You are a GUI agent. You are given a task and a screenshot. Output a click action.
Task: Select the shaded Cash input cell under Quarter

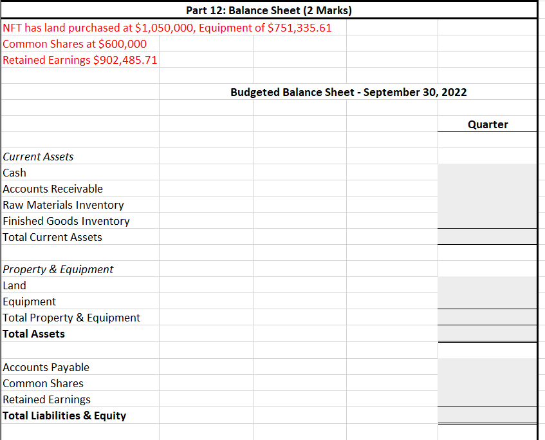pyautogui.click(x=488, y=173)
